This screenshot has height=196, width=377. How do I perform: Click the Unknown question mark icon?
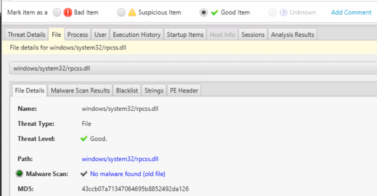pos(284,13)
